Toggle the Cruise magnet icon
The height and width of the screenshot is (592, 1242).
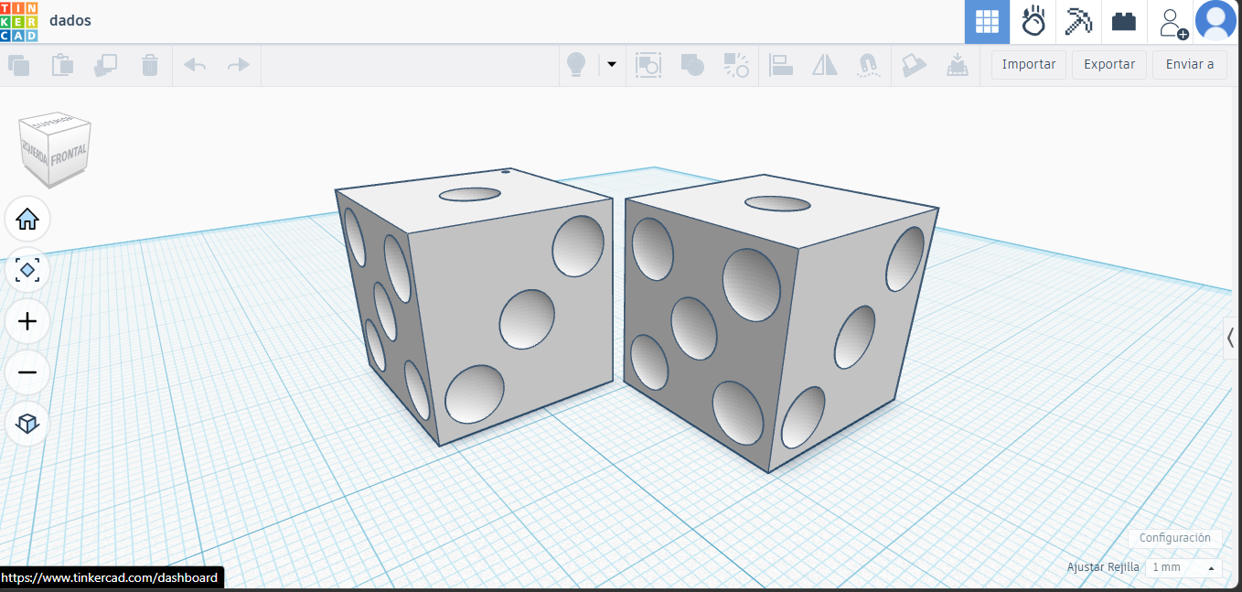coord(868,65)
